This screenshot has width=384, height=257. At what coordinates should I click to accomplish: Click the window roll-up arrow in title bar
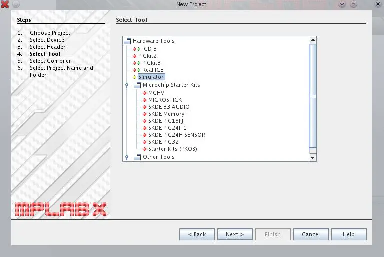353,4
